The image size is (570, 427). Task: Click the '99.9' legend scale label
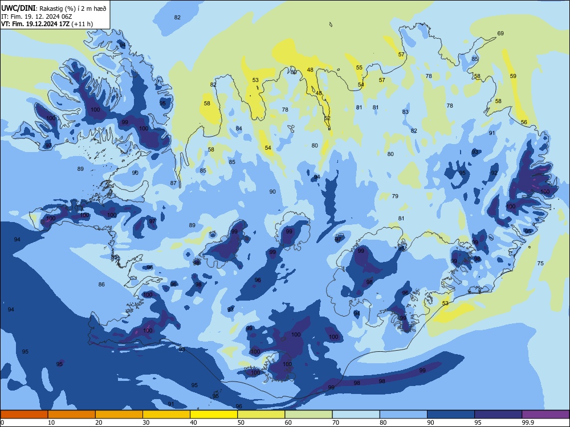tap(527, 422)
